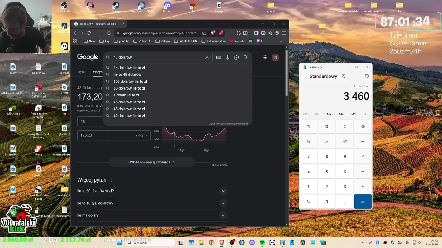
Task: Open the Google apps grid
Action: coord(265,58)
